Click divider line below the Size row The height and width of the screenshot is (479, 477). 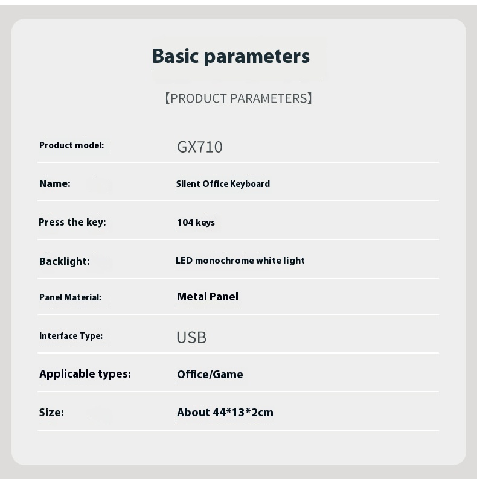tap(238, 430)
